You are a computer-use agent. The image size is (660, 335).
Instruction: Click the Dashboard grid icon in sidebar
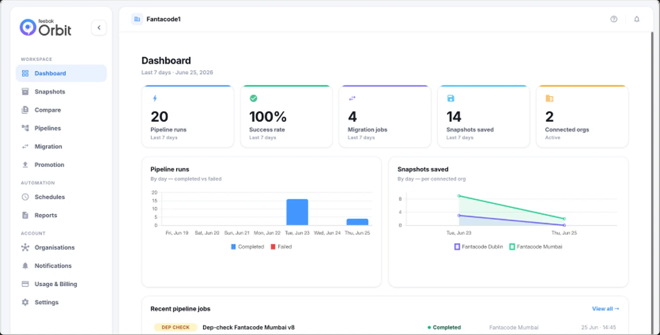click(x=25, y=74)
